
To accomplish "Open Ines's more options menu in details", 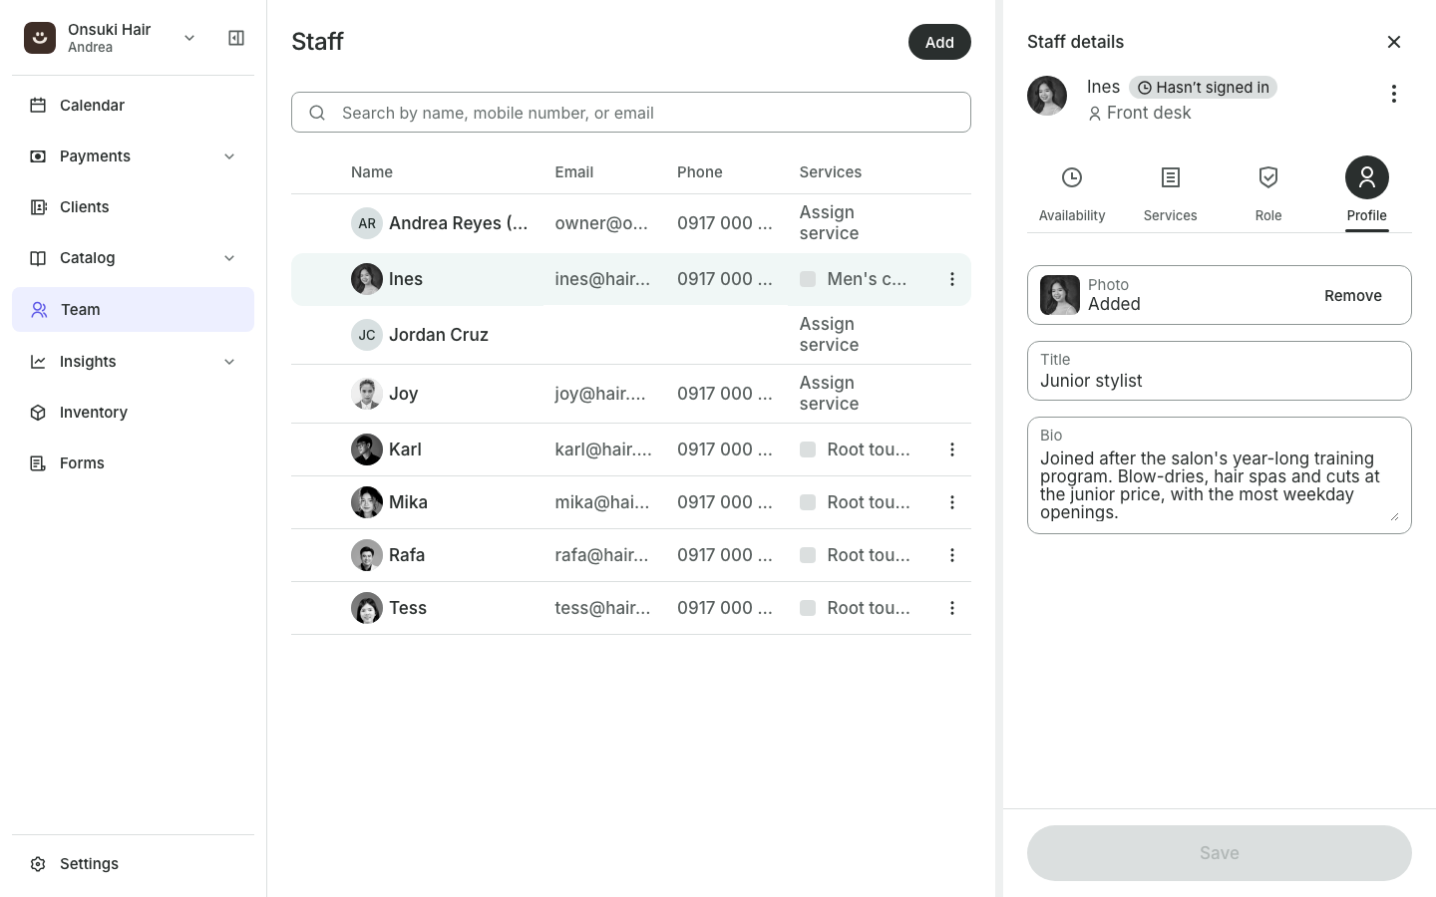I will coord(1394,94).
